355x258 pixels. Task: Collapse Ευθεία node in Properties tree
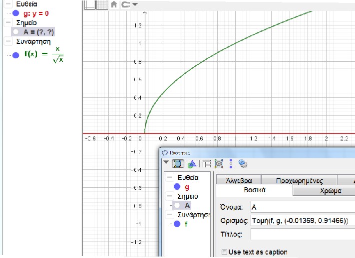pos(169,177)
